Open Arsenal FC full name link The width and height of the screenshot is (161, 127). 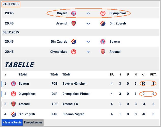point(70,104)
